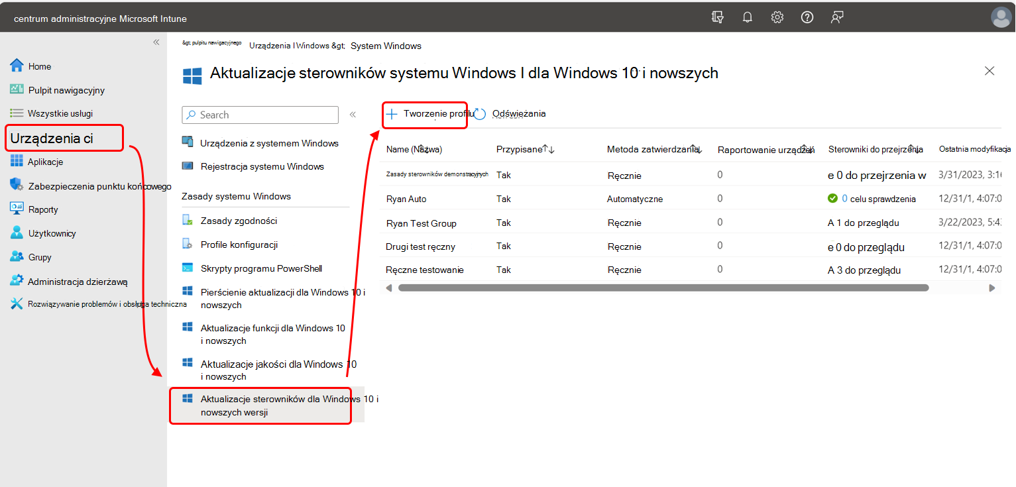Open the user account avatar
This screenshot has height=487, width=1016.
tap(1001, 18)
